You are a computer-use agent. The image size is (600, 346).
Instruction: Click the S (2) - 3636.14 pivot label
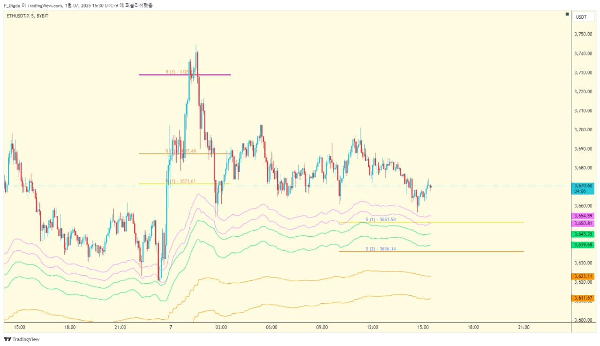point(381,249)
